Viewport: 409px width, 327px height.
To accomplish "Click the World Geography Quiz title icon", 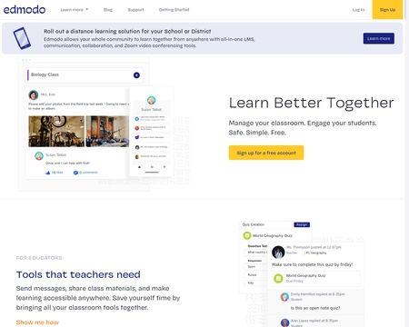I will click(247, 235).
